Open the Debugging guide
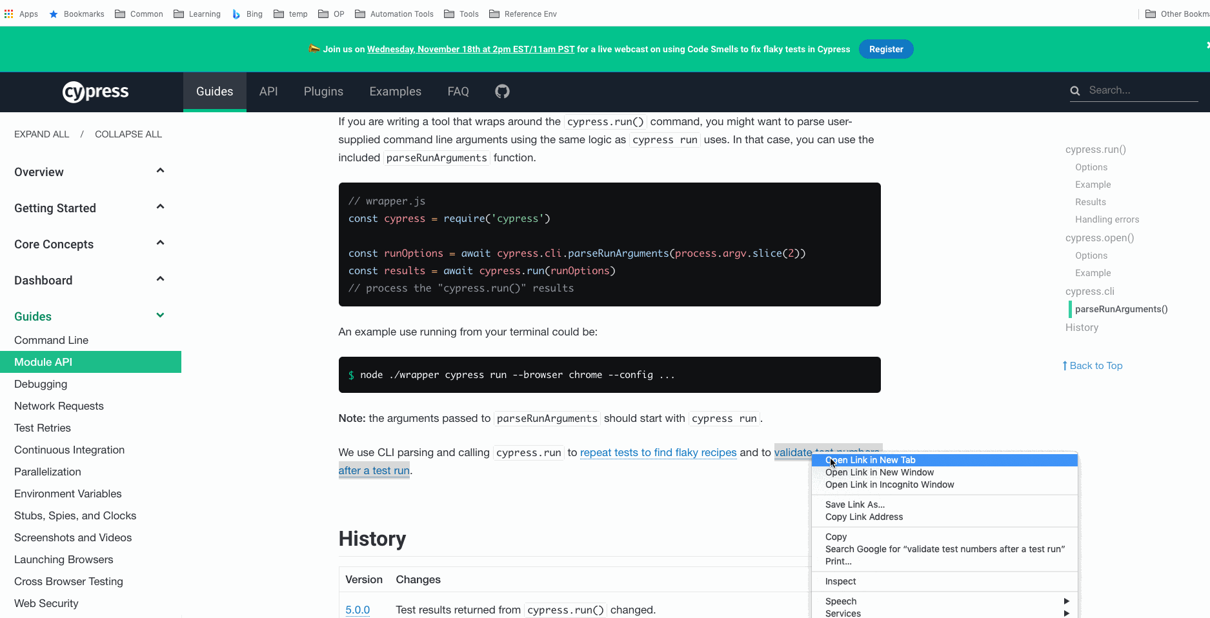The height and width of the screenshot is (618, 1210). (x=41, y=384)
